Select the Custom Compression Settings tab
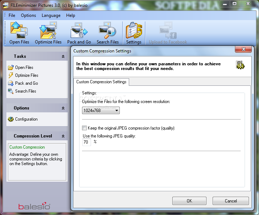259x215 pixels. pyautogui.click(x=101, y=82)
